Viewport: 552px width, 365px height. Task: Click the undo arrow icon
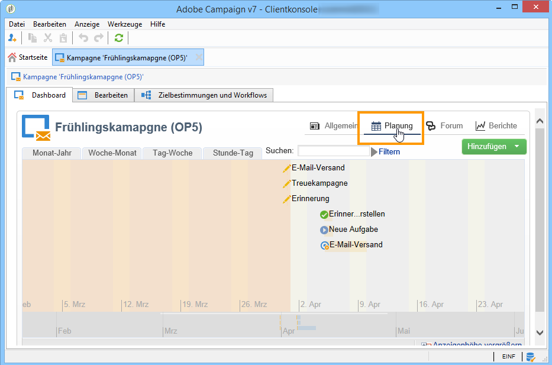point(83,38)
